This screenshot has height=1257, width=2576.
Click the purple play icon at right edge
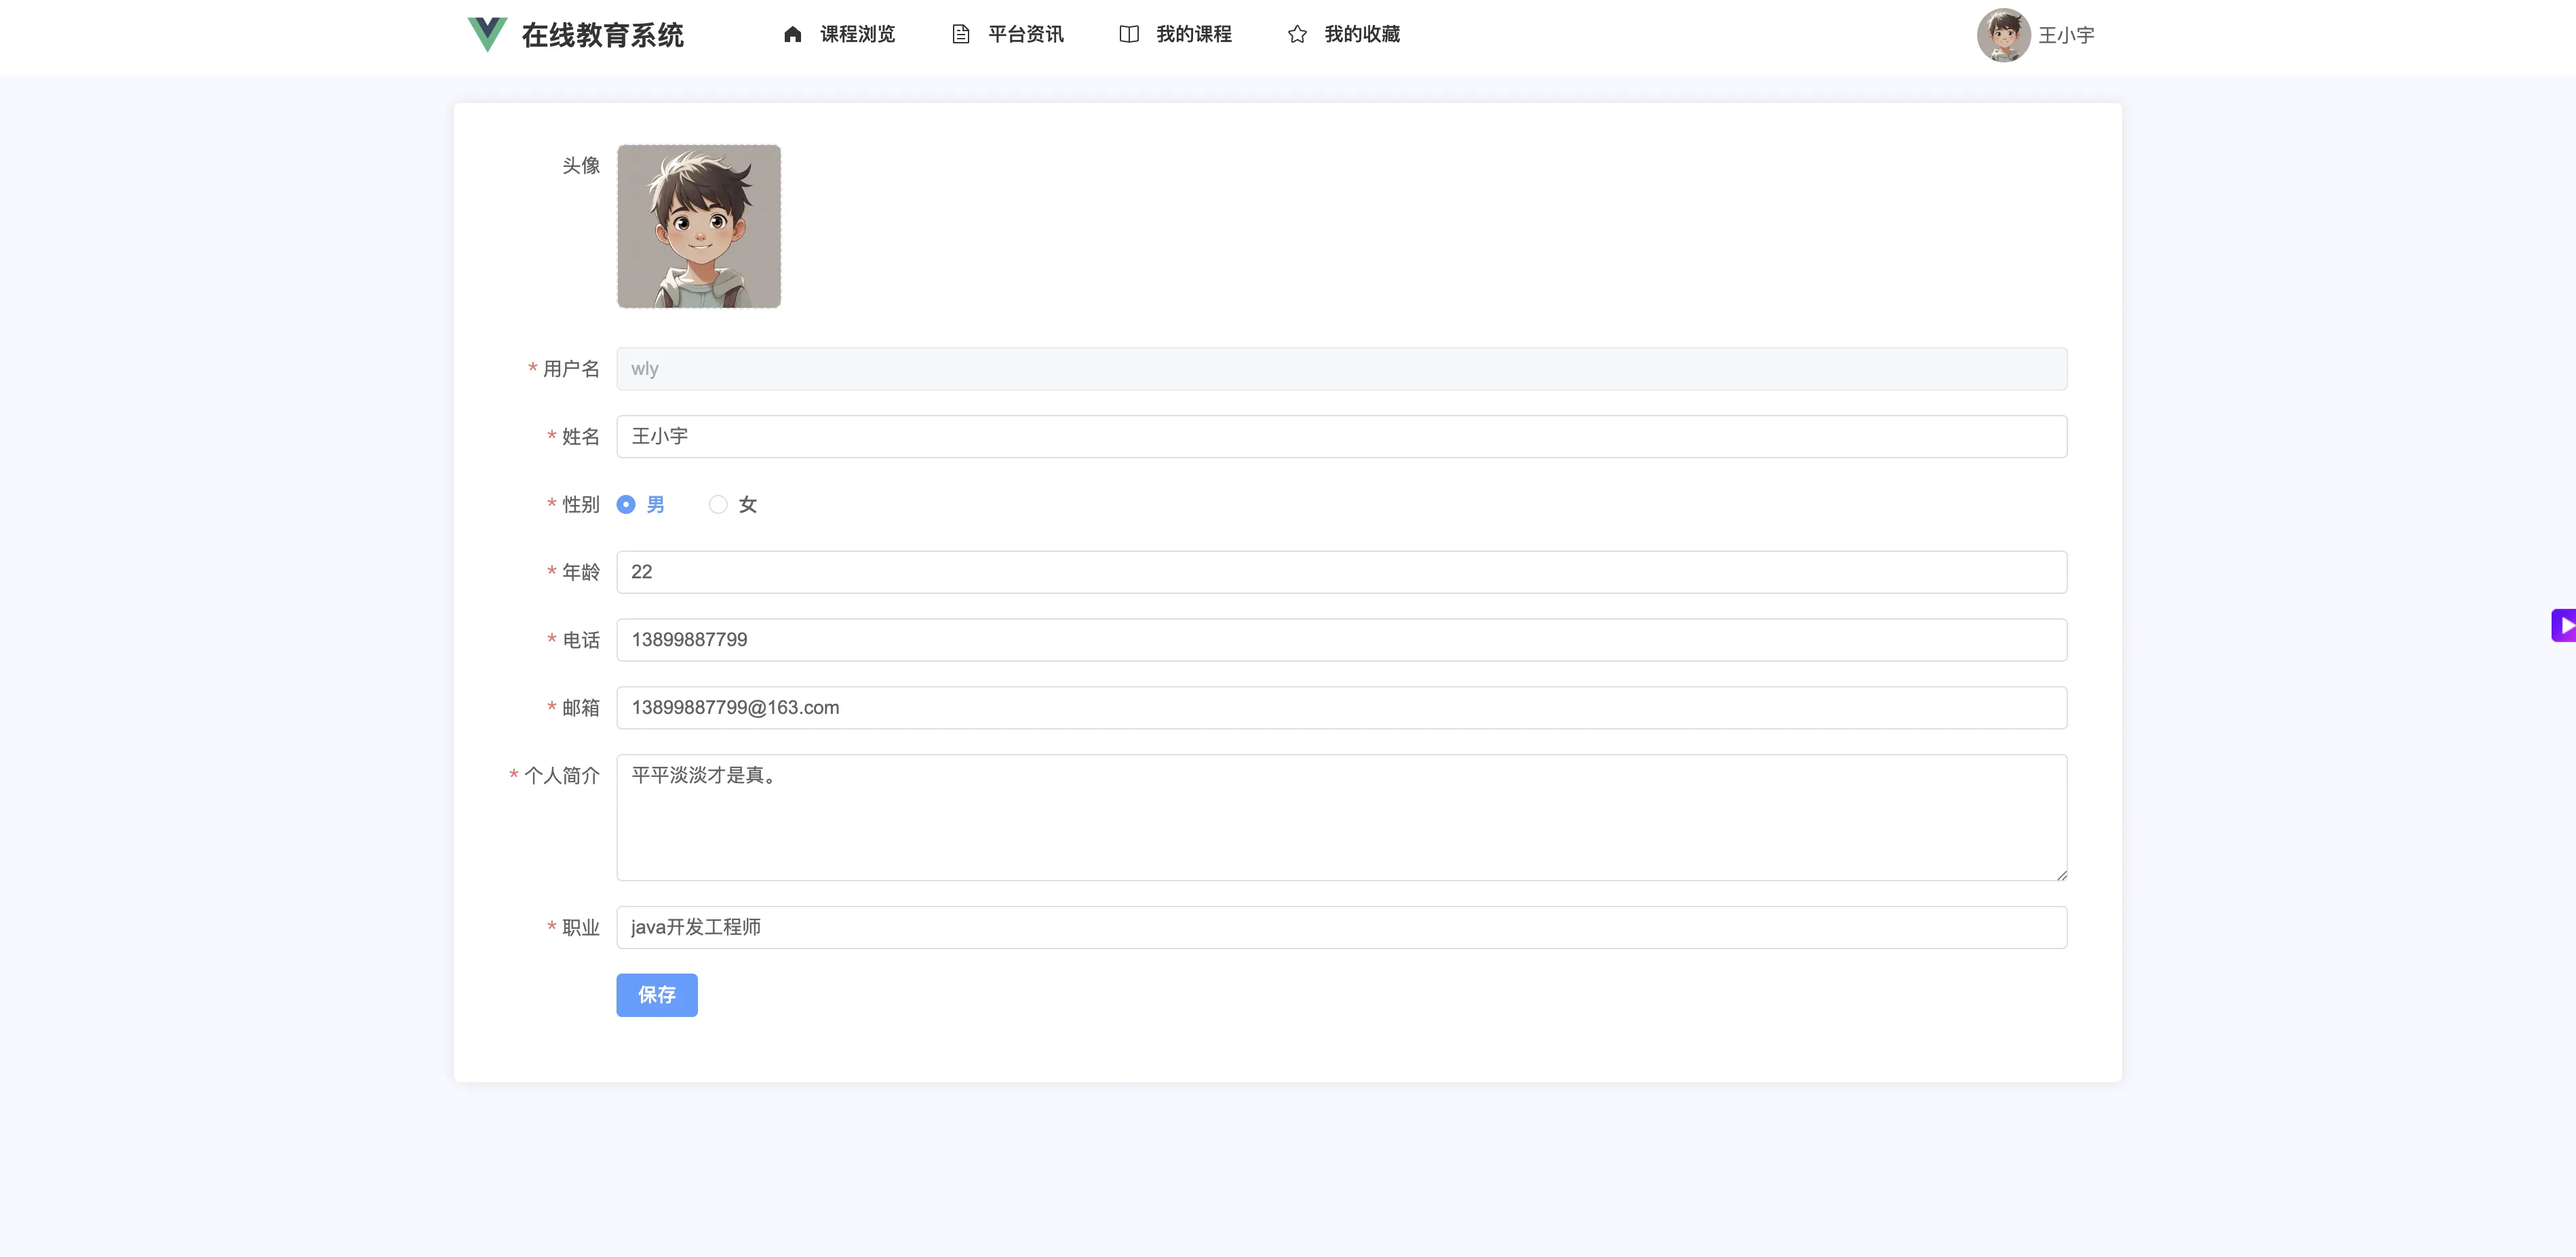(x=2564, y=625)
